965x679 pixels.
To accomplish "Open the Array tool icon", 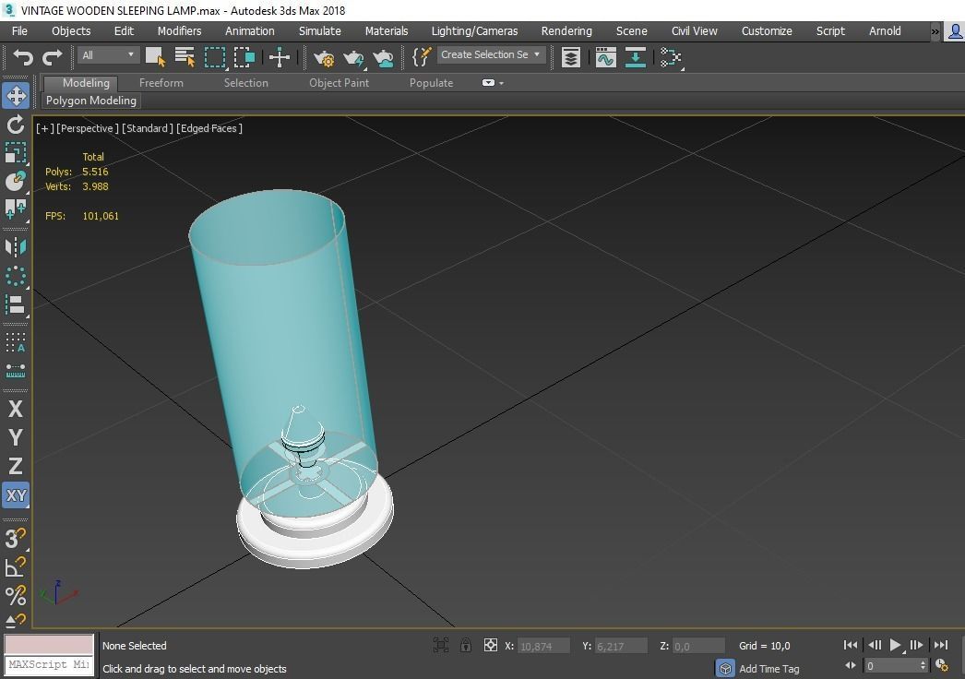I will point(16,341).
